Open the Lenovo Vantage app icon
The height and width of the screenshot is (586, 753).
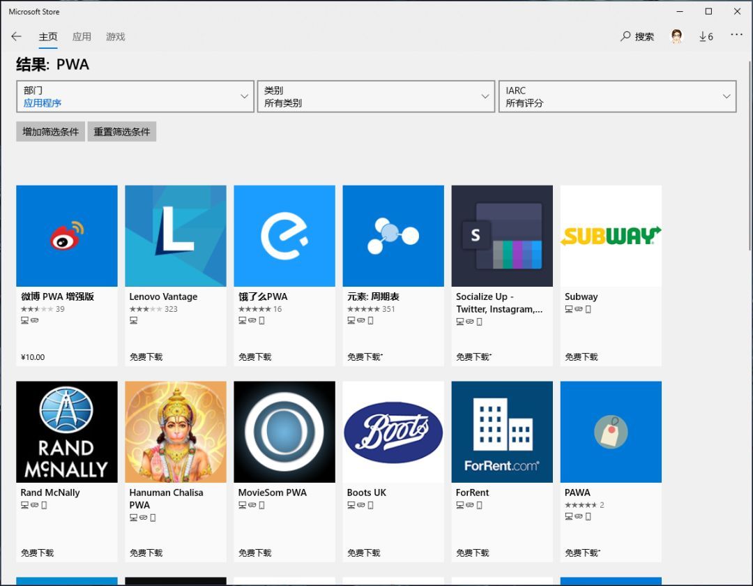coord(176,236)
